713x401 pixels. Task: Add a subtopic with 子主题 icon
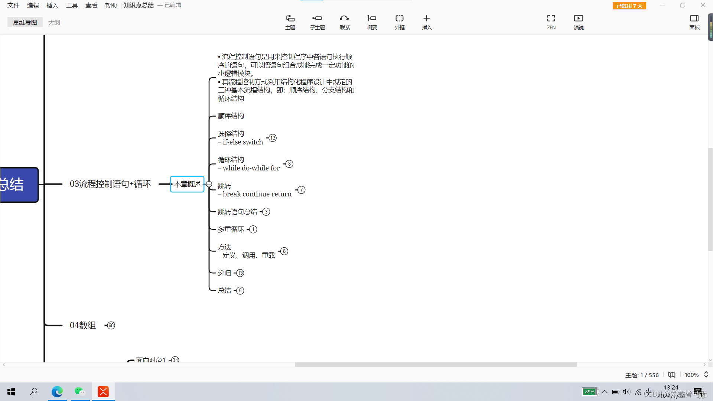click(317, 22)
